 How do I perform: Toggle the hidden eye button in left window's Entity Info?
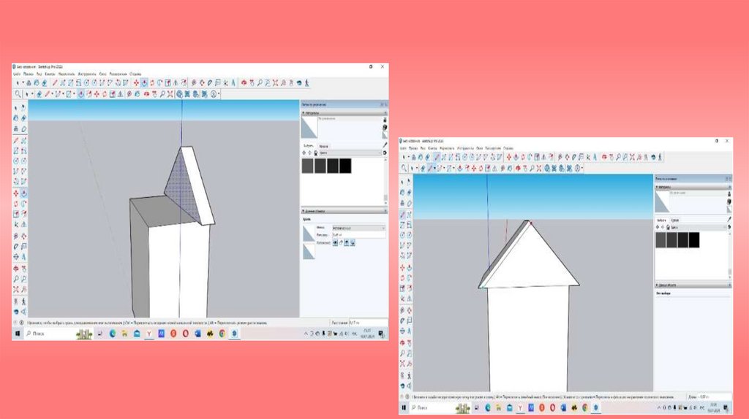click(335, 242)
